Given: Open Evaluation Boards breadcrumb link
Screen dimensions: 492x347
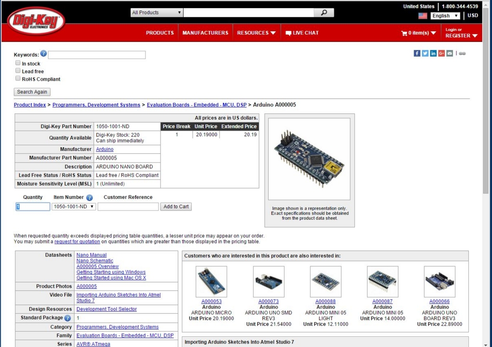Looking at the screenshot, I should 197,105.
